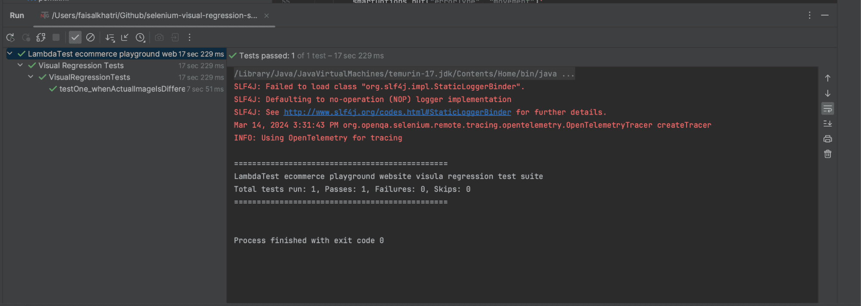The width and height of the screenshot is (861, 306).
Task: Collapse the LambdaTest ecommerce playground node
Action: click(x=10, y=53)
